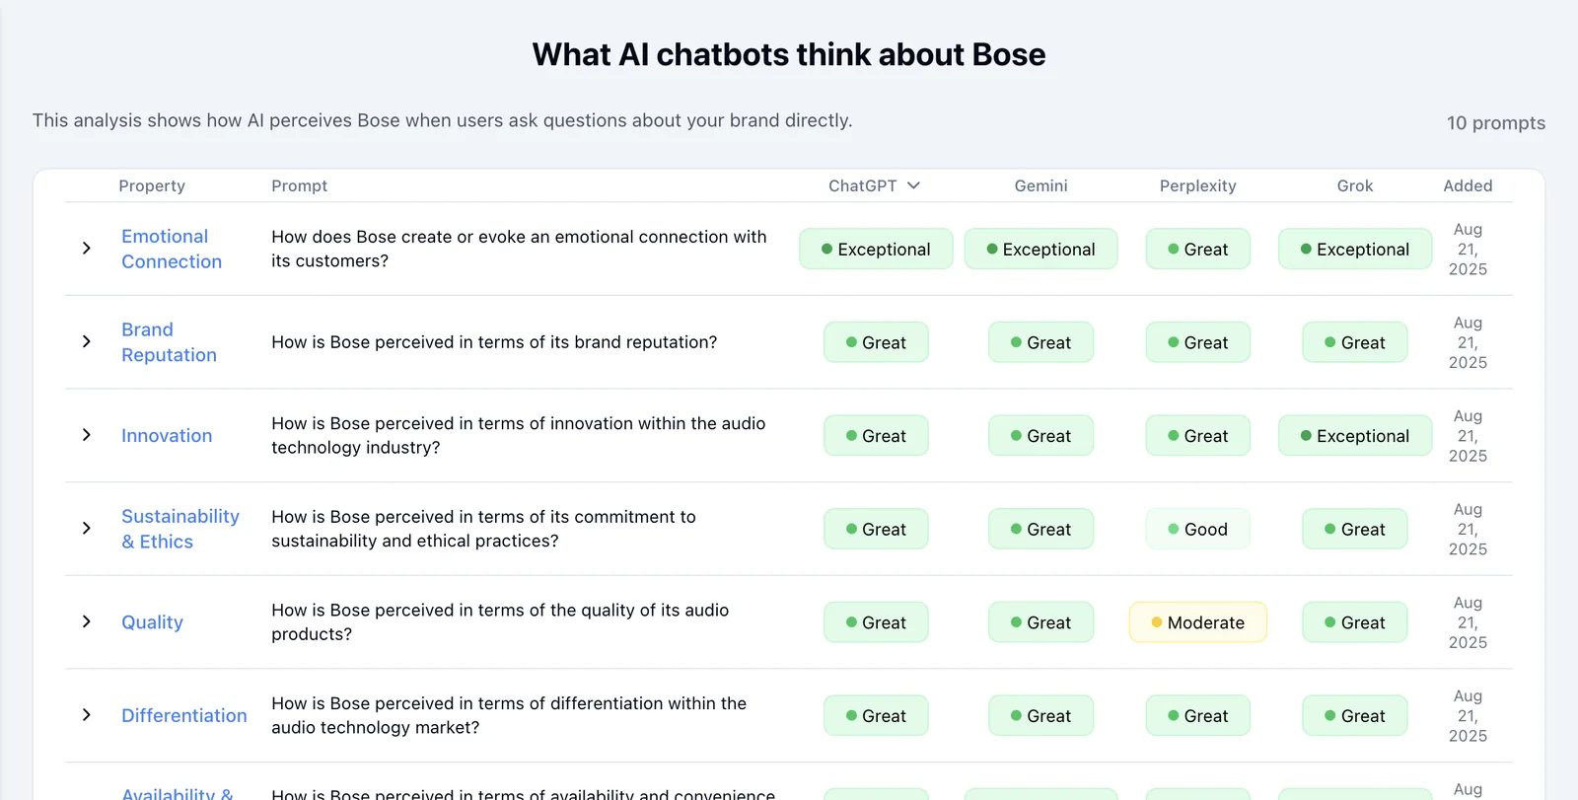The height and width of the screenshot is (800, 1578).
Task: Click the Grok Exceptional badge for Emotional Connection
Action: (1355, 249)
